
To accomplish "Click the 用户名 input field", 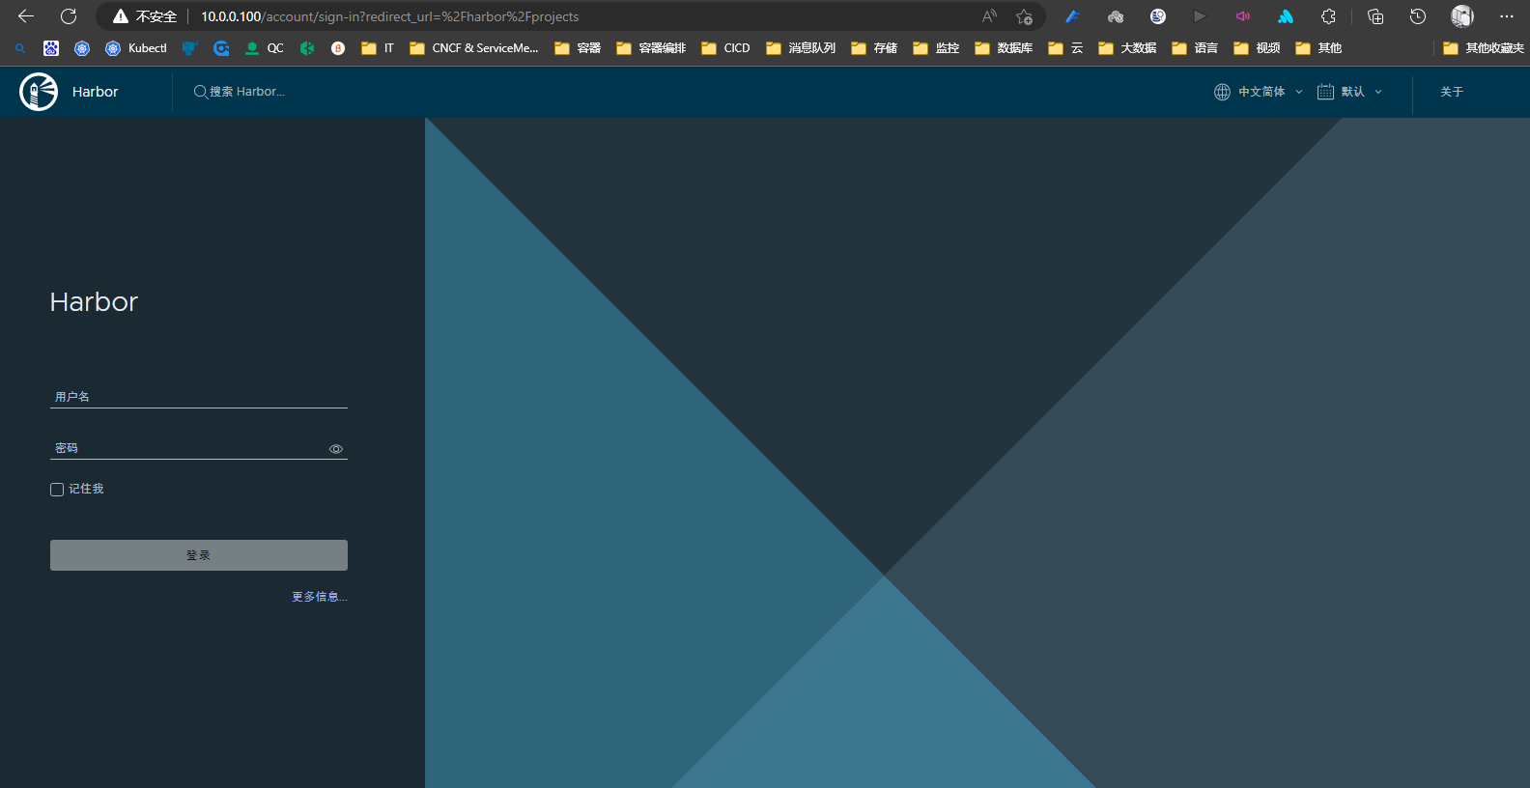I will [199, 397].
